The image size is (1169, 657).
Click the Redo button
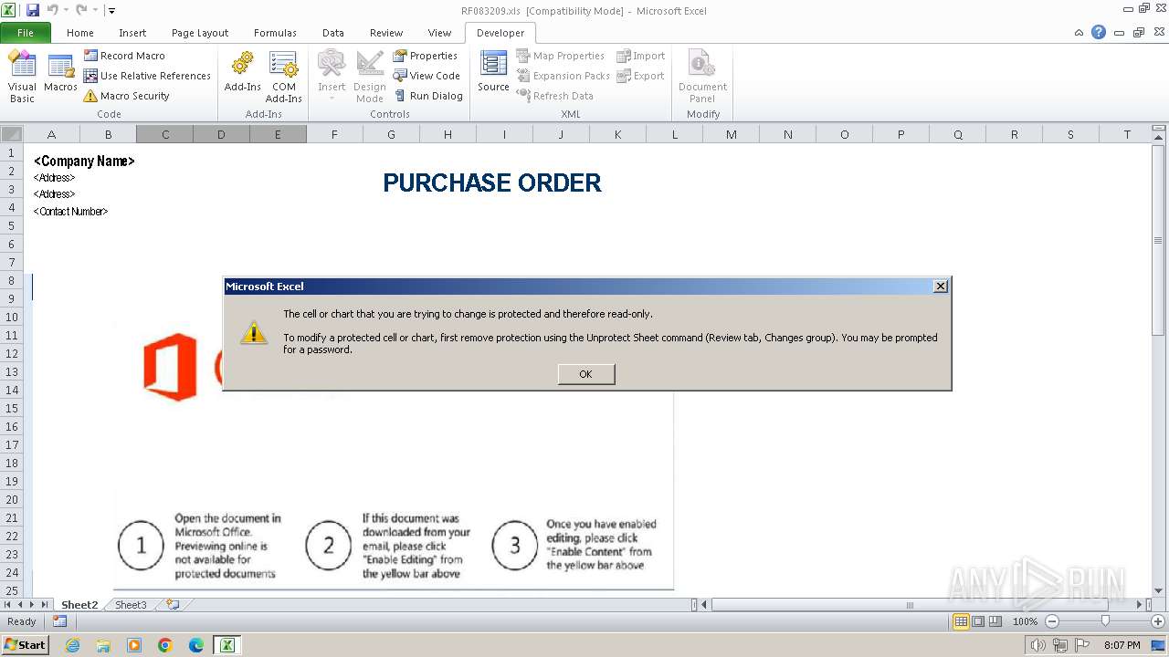(x=81, y=10)
